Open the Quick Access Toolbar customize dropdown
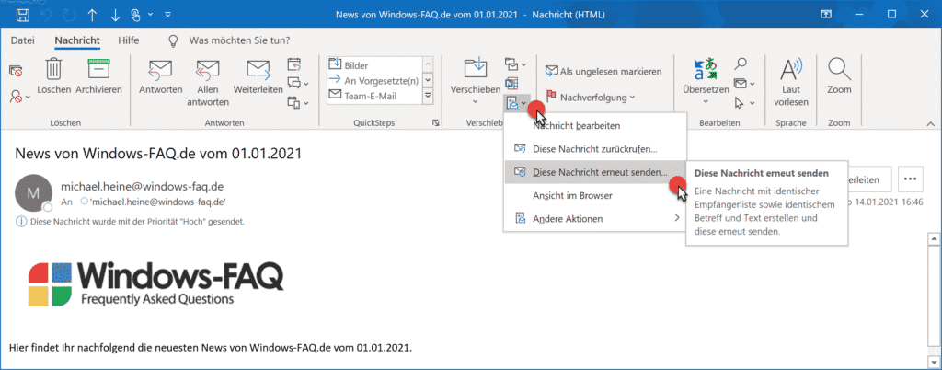Viewport: 942px width, 370px height. click(x=167, y=13)
